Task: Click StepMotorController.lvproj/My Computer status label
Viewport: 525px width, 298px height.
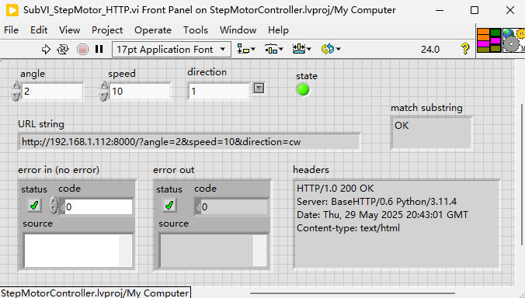Action: point(95,293)
